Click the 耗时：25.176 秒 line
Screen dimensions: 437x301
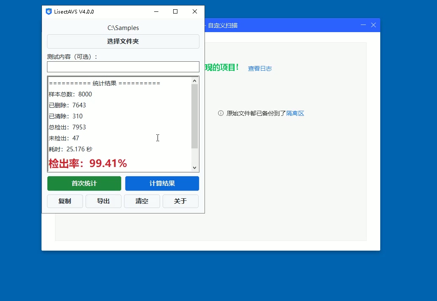click(x=71, y=149)
